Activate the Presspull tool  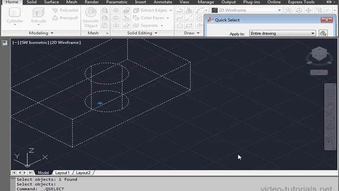click(x=65, y=18)
